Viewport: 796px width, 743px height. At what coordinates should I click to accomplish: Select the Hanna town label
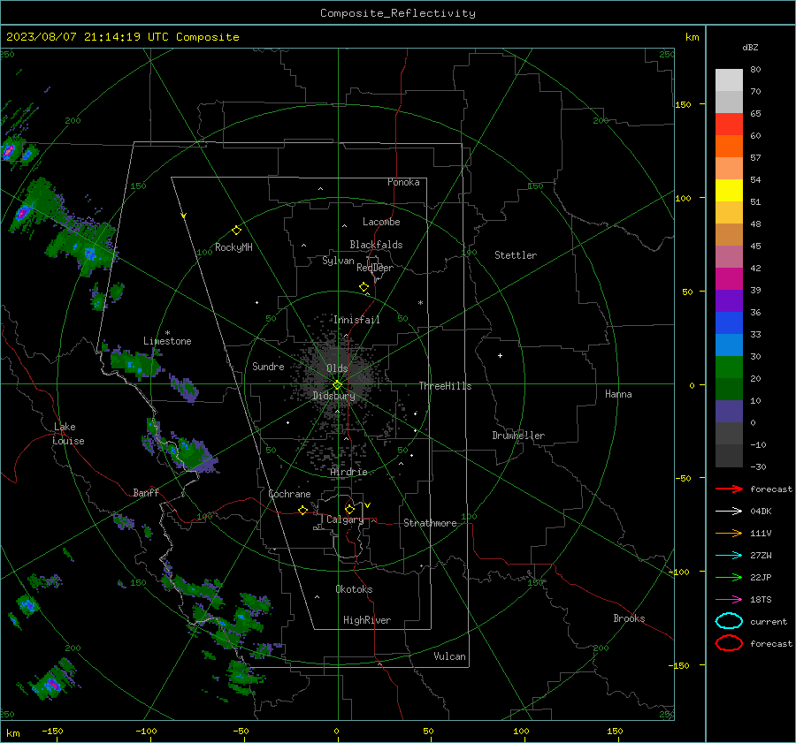[x=618, y=394]
